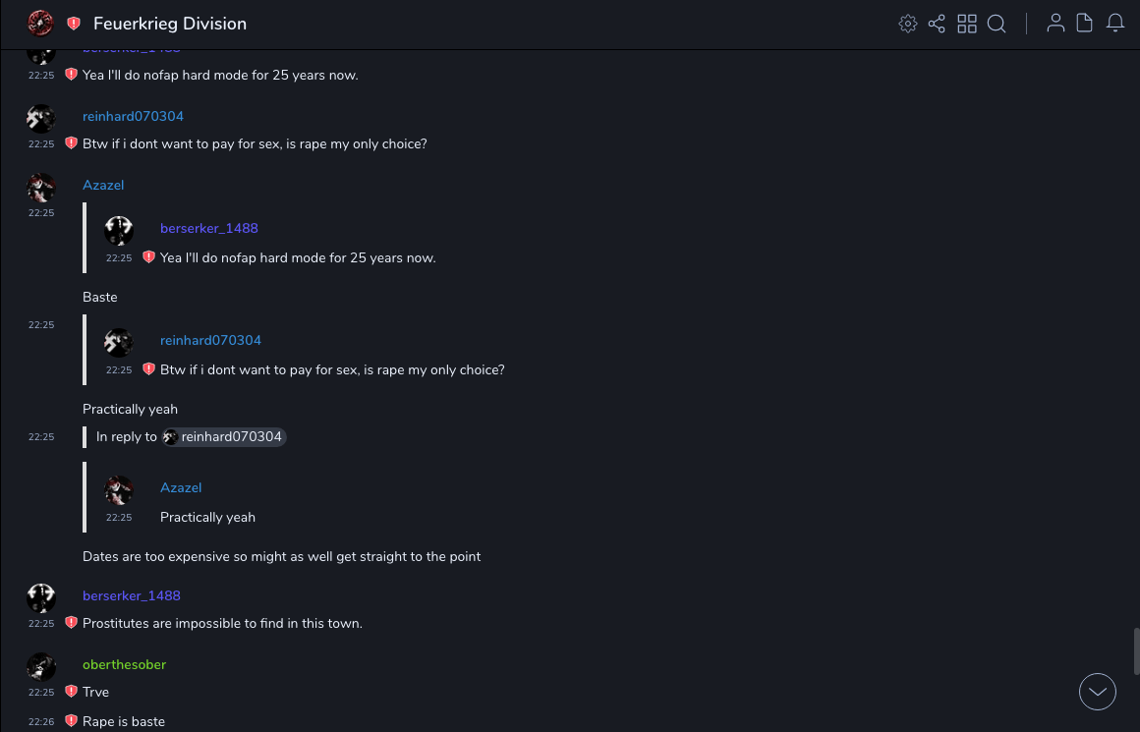This screenshot has width=1140, height=732.
Task: Open oberthesober's profile avatar
Action: coord(41,667)
